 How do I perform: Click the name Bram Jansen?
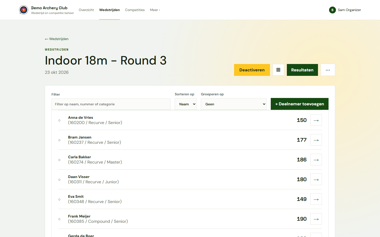click(x=80, y=137)
